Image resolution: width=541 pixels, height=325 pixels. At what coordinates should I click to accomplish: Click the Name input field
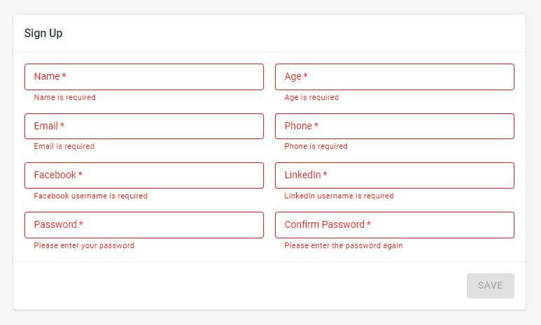(143, 77)
